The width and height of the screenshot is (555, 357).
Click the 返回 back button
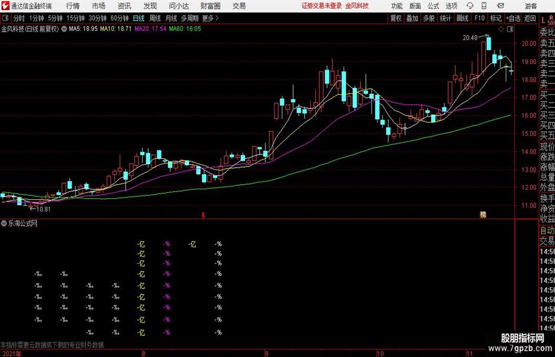point(530,18)
